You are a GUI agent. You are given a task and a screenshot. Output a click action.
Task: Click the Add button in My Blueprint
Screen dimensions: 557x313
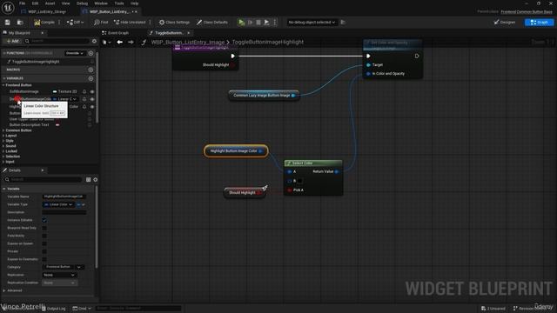tap(13, 41)
